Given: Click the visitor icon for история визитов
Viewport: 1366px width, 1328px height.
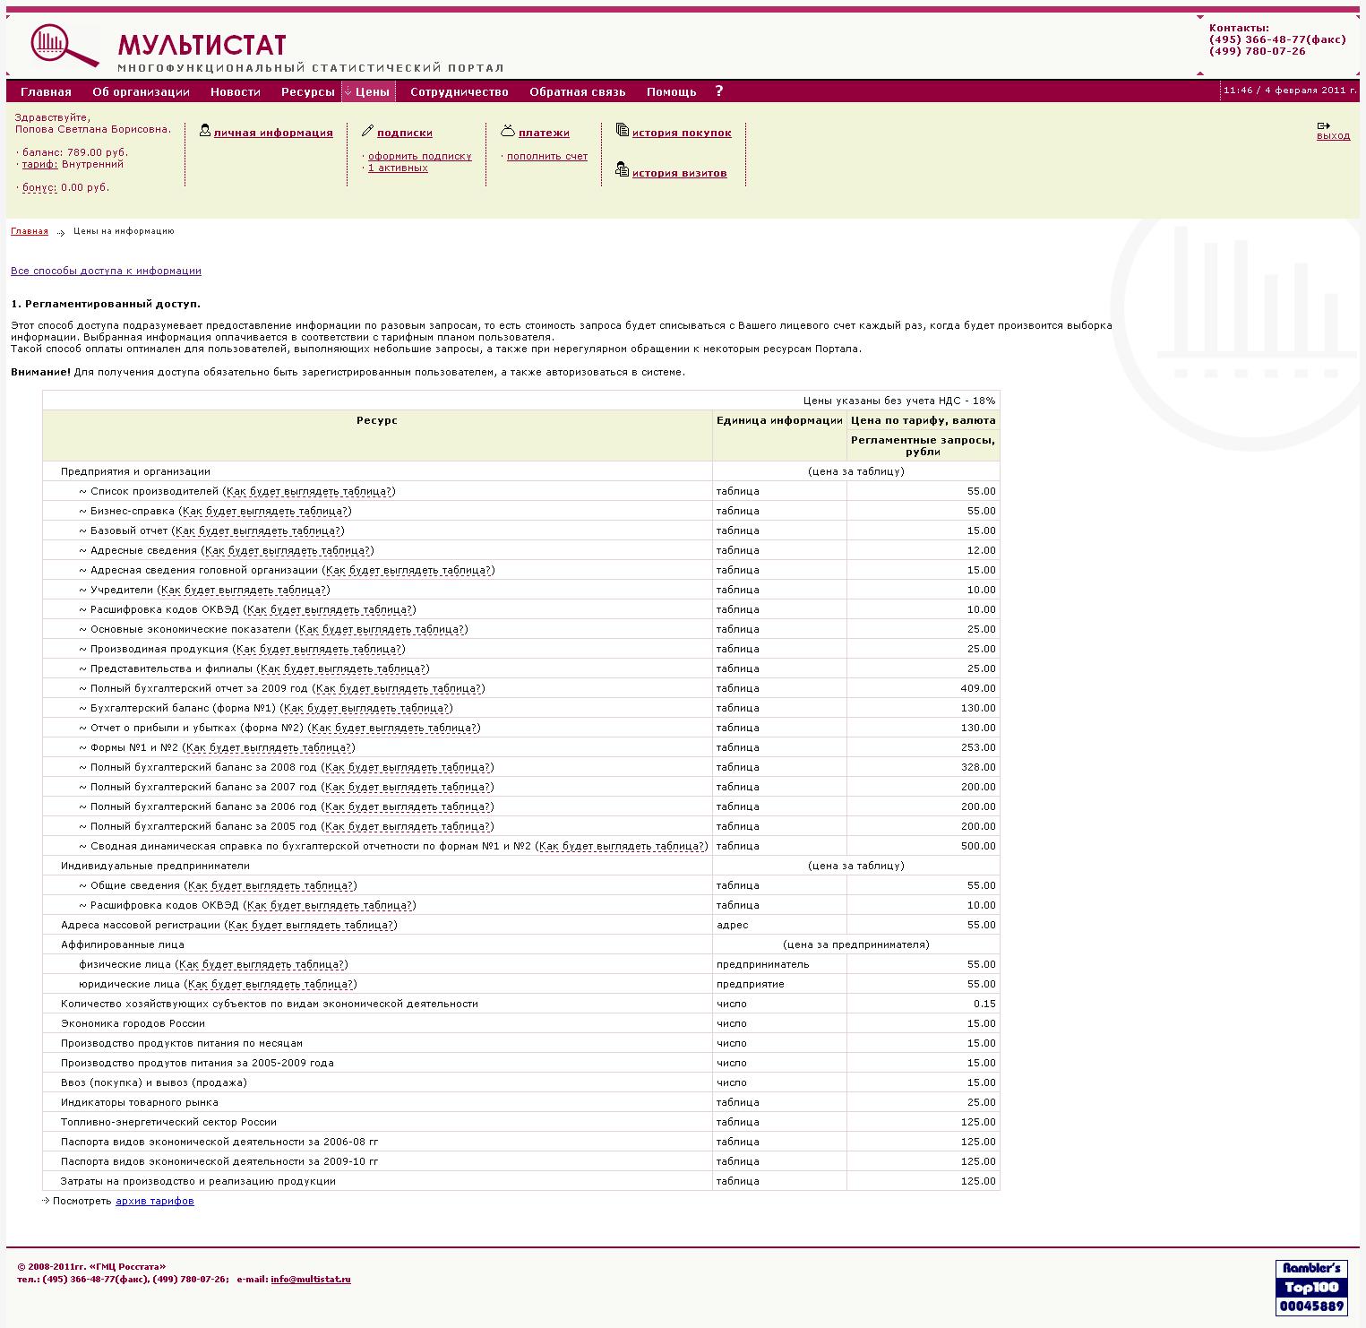Looking at the screenshot, I should pos(622,169).
